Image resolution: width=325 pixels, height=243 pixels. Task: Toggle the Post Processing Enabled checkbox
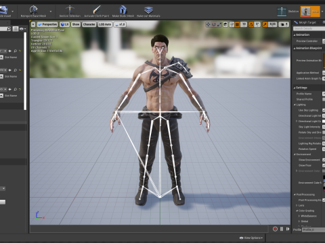(x=324, y=200)
